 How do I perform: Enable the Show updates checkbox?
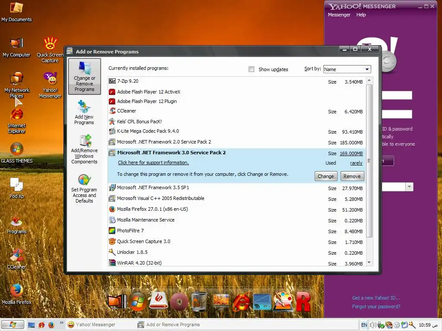point(252,69)
